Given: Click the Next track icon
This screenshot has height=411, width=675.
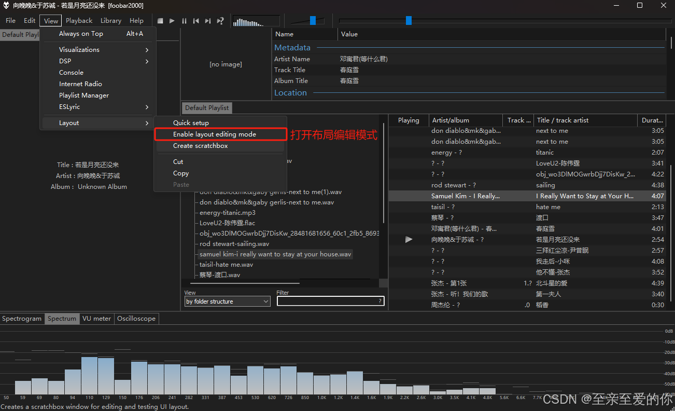Looking at the screenshot, I should (207, 21).
